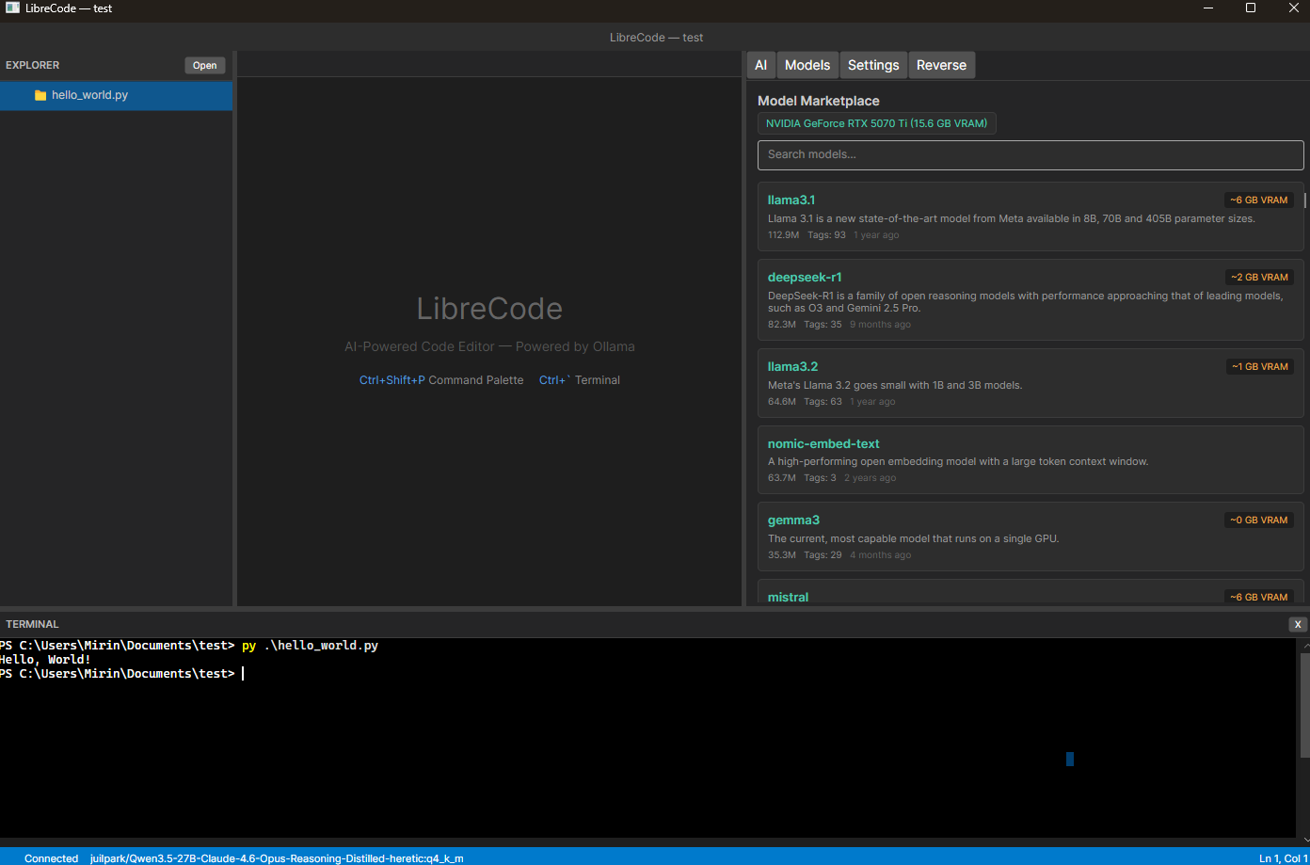
Task: Click the NVIDIA GeForce RTX 5070 Ti badge
Action: point(876,123)
